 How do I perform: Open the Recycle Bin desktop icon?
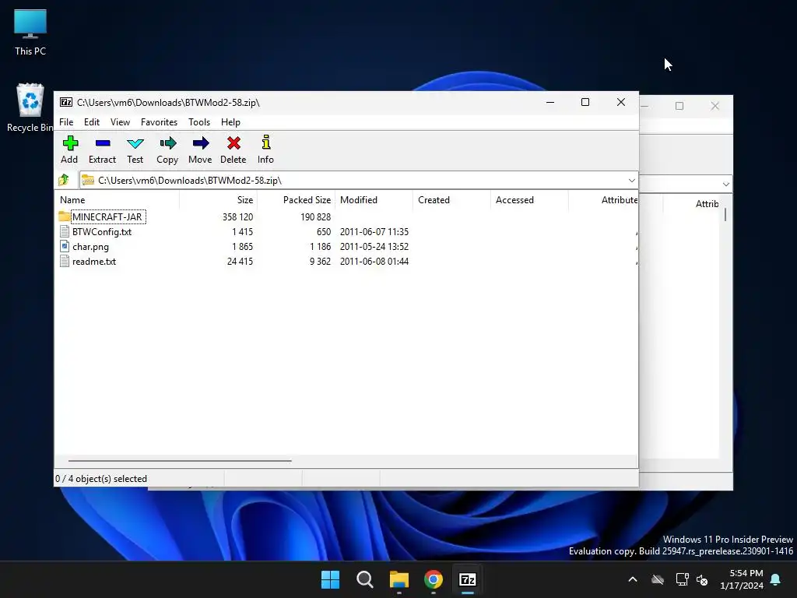[30, 107]
